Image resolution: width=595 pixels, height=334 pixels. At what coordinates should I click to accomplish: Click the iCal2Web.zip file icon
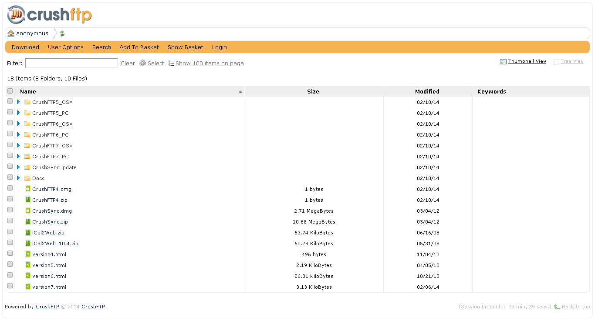[28, 233]
